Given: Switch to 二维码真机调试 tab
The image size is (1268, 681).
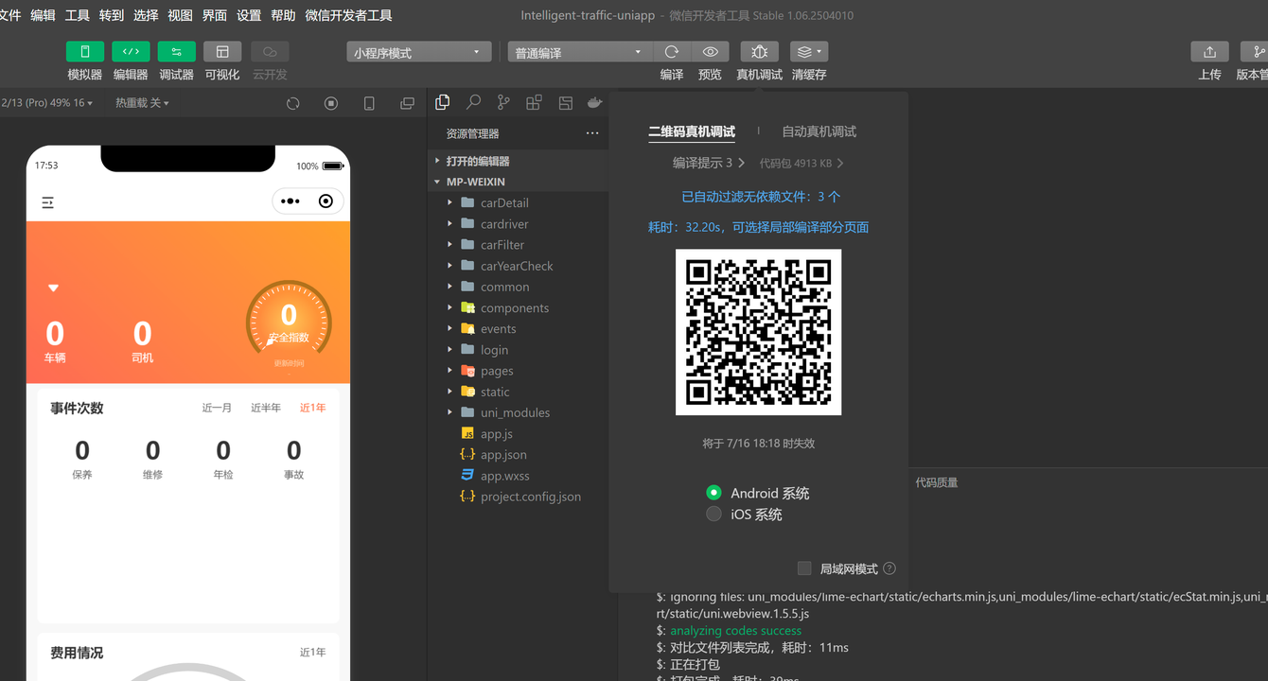Looking at the screenshot, I should 692,132.
